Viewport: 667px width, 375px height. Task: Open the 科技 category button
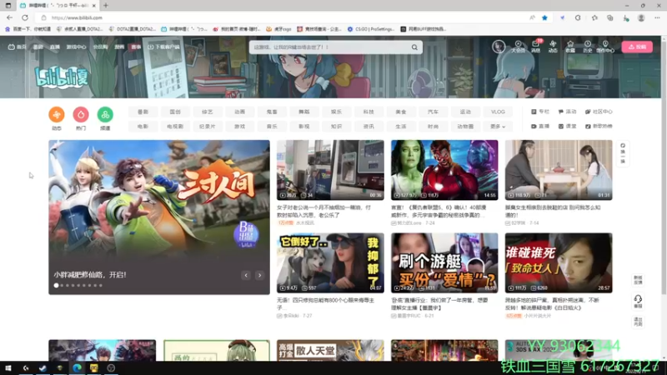[369, 112]
